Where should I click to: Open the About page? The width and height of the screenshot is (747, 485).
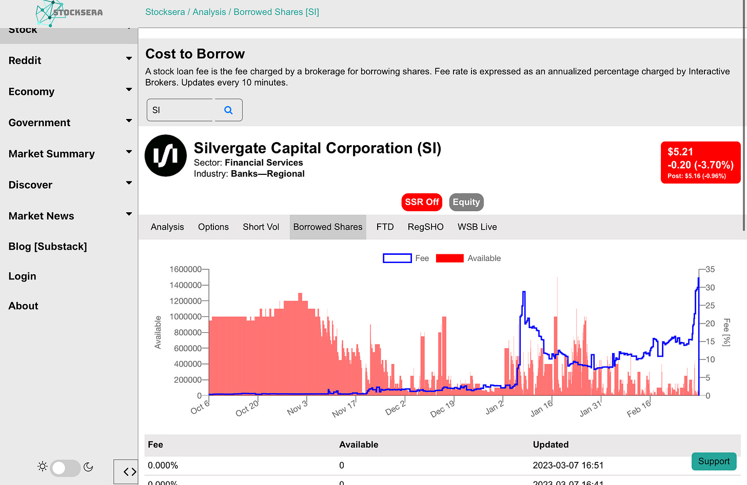point(23,306)
